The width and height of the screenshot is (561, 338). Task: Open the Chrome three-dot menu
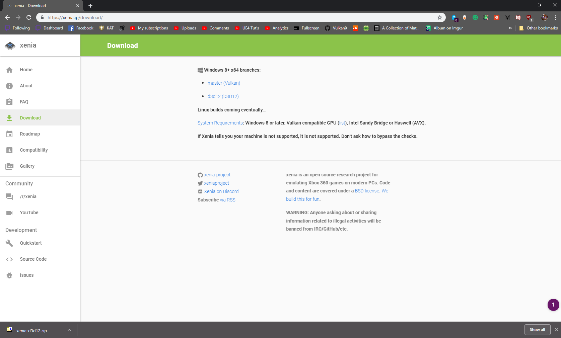555,17
